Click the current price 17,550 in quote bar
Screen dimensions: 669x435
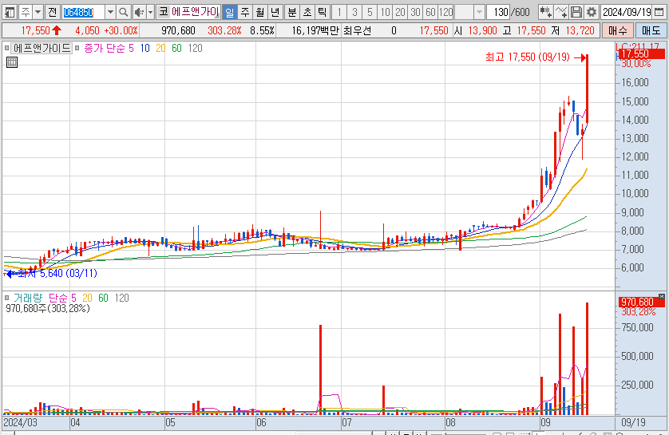click(35, 30)
